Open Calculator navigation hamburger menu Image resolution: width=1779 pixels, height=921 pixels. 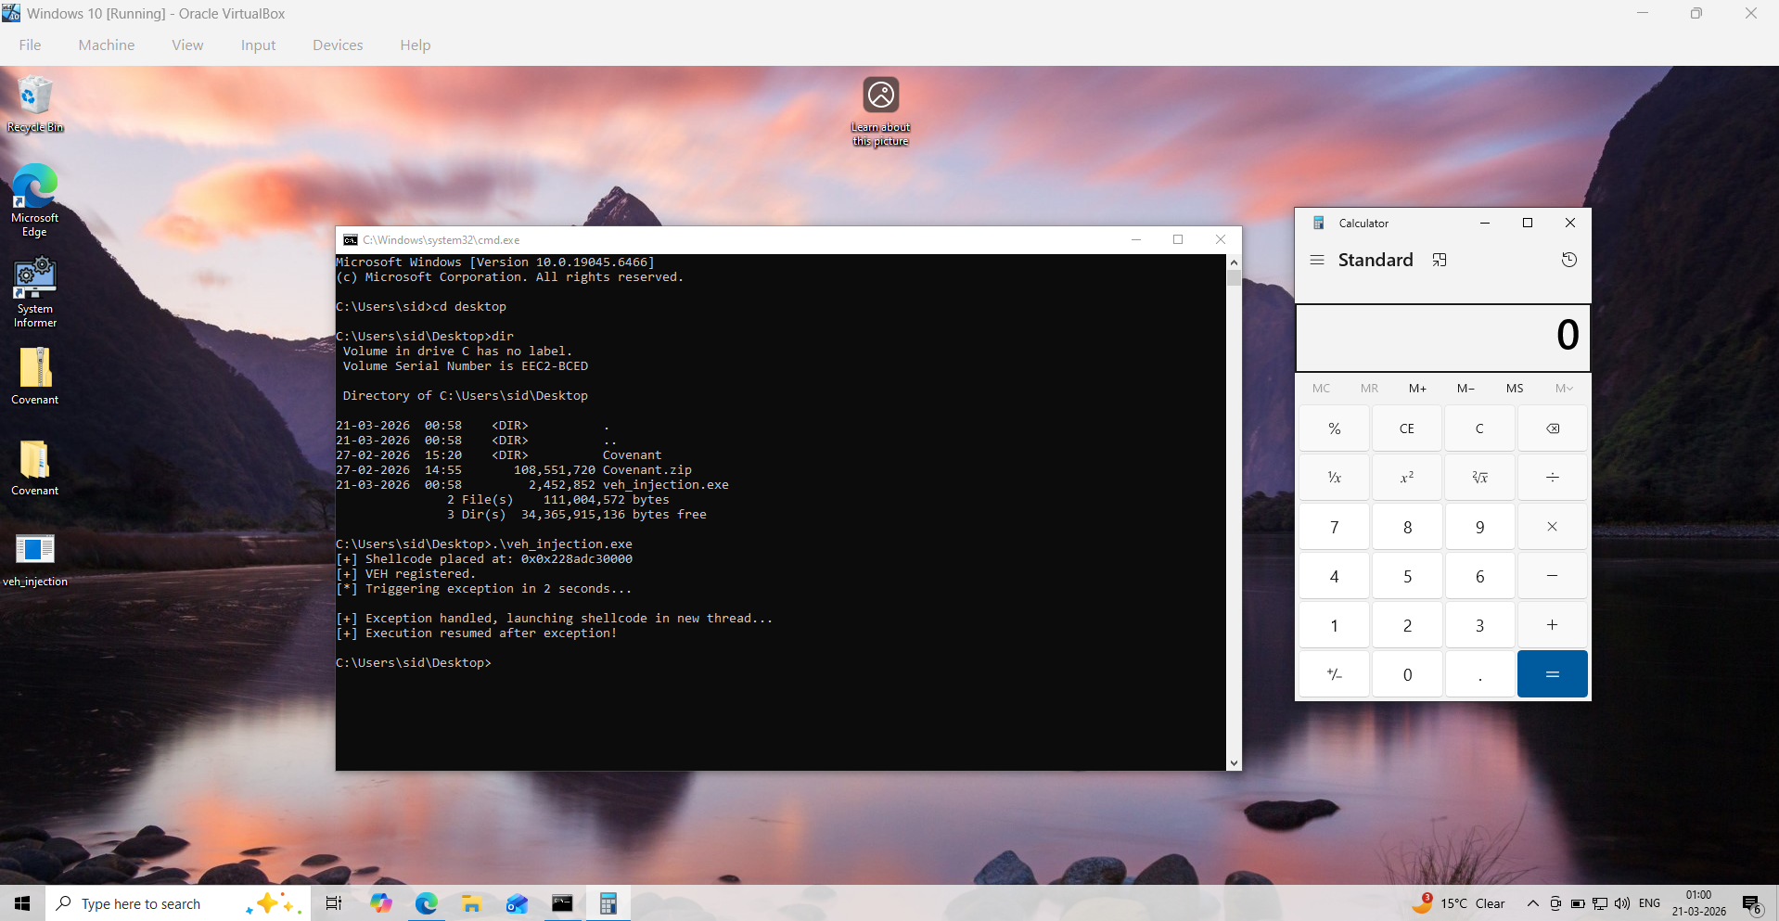click(x=1317, y=261)
